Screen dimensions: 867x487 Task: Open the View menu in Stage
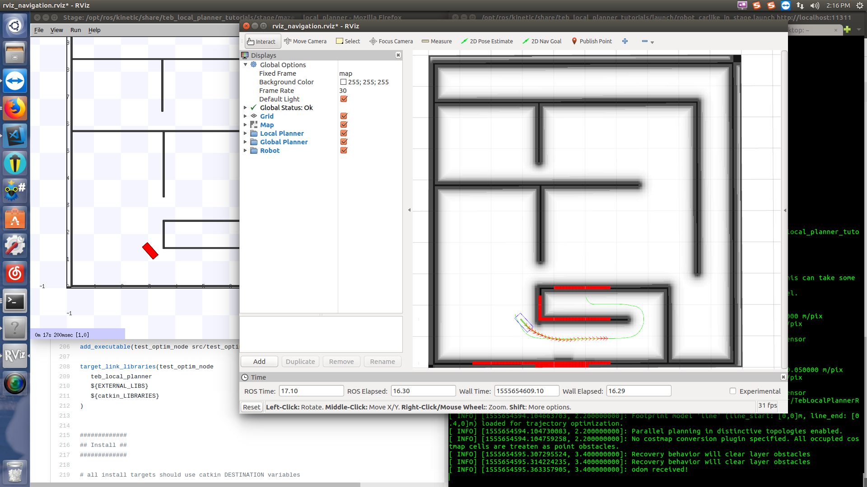point(56,30)
